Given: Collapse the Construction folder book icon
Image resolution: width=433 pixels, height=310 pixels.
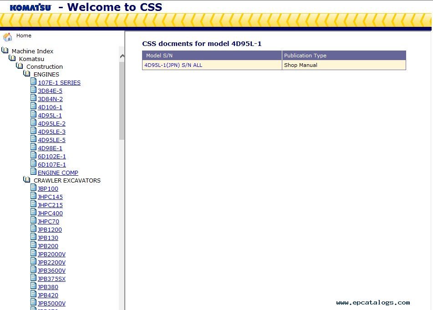Looking at the screenshot, I should click(x=19, y=66).
